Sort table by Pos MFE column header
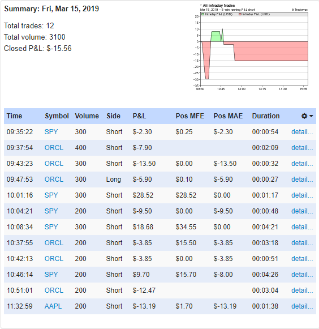This screenshot has height=329, width=319. [x=190, y=116]
